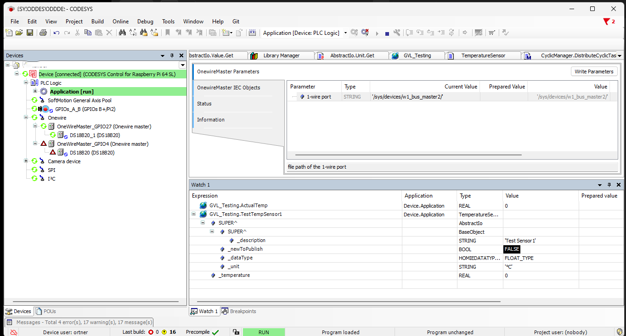The height and width of the screenshot is (336, 626).
Task: Close the Watch 1 panel
Action: pos(618,185)
